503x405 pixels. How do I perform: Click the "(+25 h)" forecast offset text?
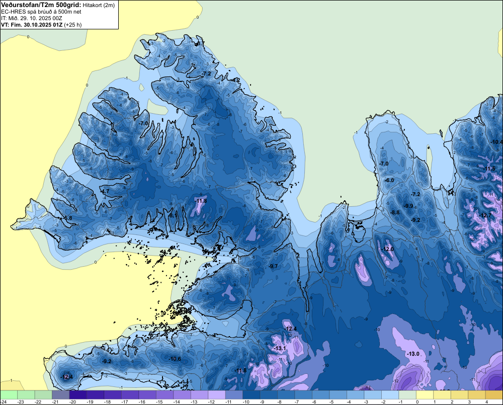coord(73,25)
